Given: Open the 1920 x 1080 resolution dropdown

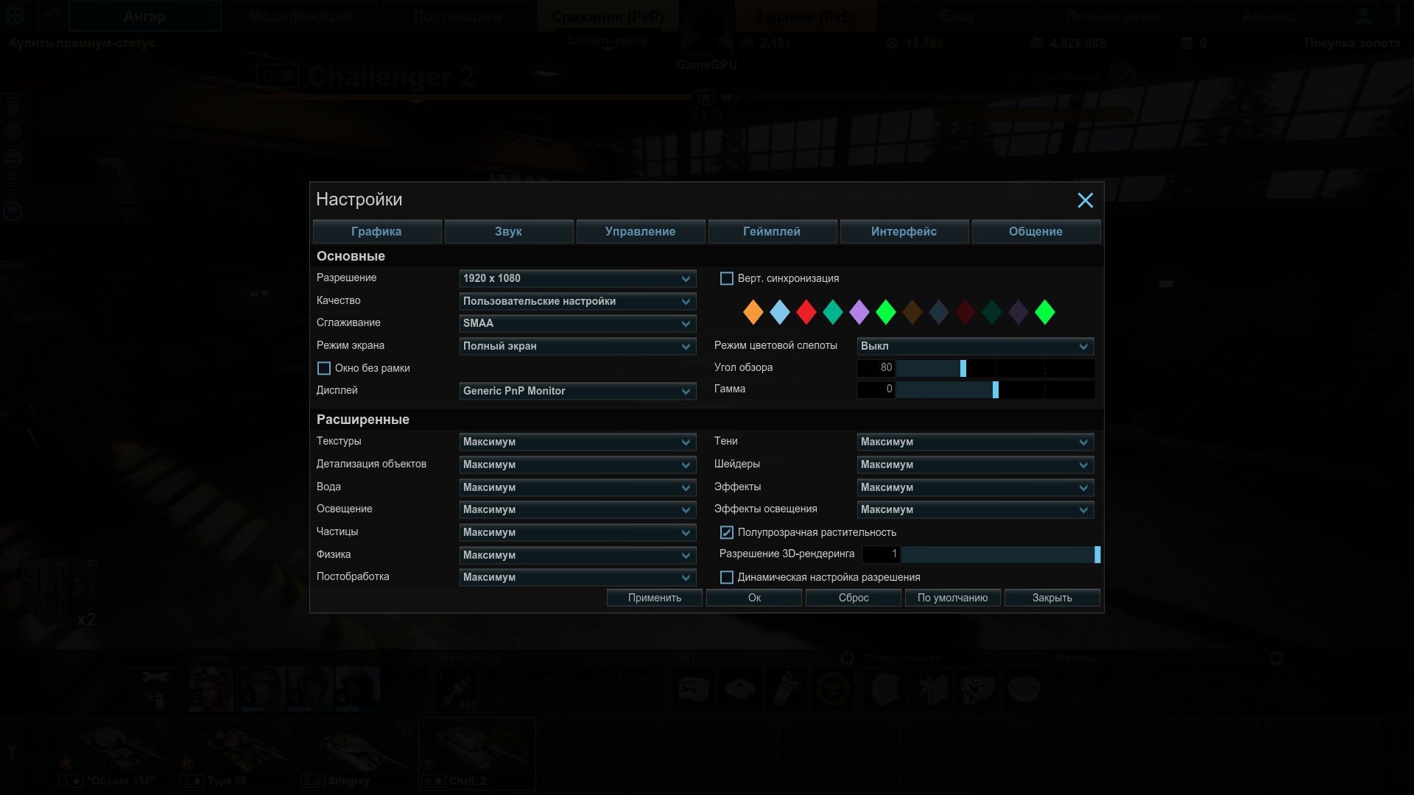Looking at the screenshot, I should tap(577, 278).
